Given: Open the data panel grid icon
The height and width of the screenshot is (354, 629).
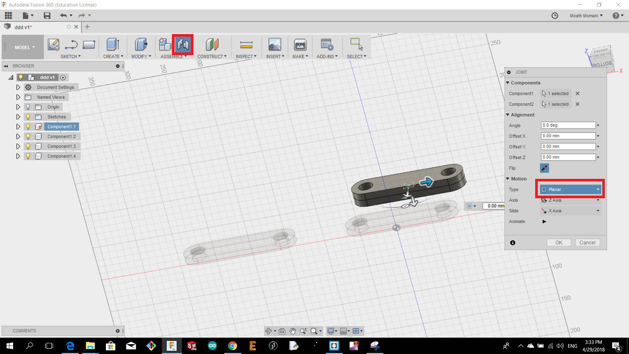Looking at the screenshot, I should tap(8, 16).
